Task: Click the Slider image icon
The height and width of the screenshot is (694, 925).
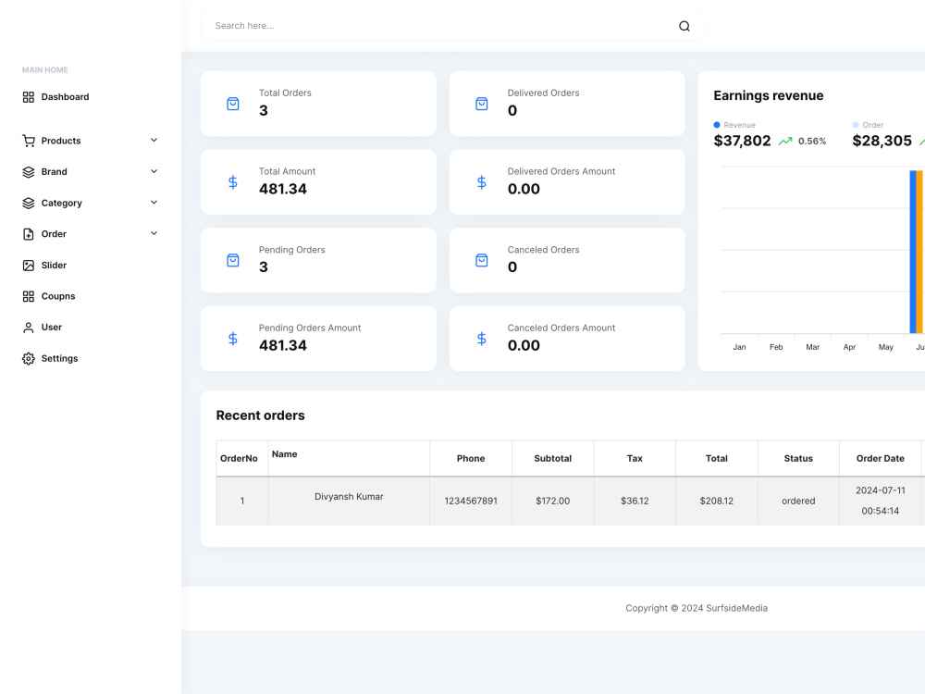Action: click(x=29, y=265)
